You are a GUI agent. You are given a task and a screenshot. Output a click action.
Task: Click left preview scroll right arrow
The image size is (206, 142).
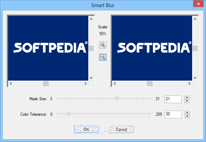[86, 83]
